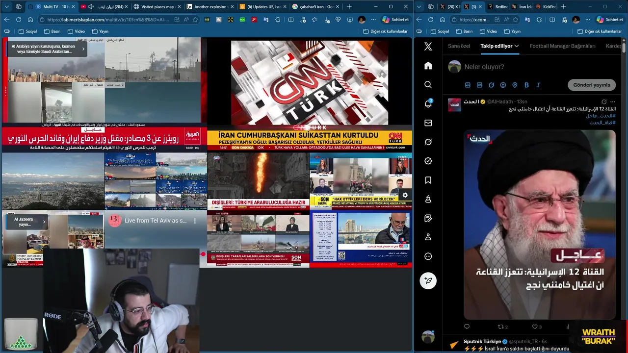Open Basın bookmarks folder in left browser
628x353 pixels.
(52, 31)
